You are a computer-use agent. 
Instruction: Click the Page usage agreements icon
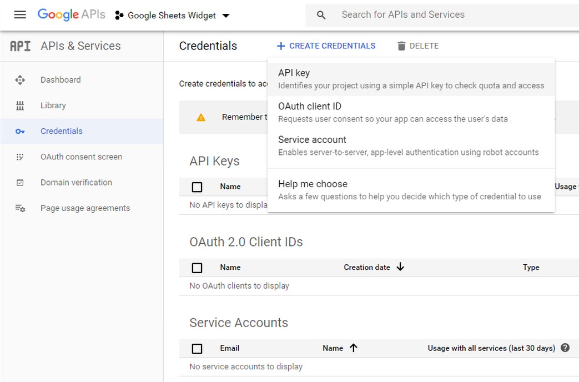coord(20,208)
